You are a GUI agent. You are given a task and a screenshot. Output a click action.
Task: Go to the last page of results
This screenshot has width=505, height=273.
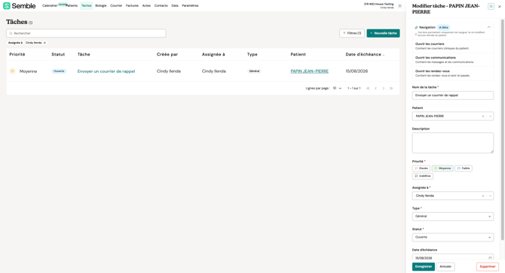391,88
